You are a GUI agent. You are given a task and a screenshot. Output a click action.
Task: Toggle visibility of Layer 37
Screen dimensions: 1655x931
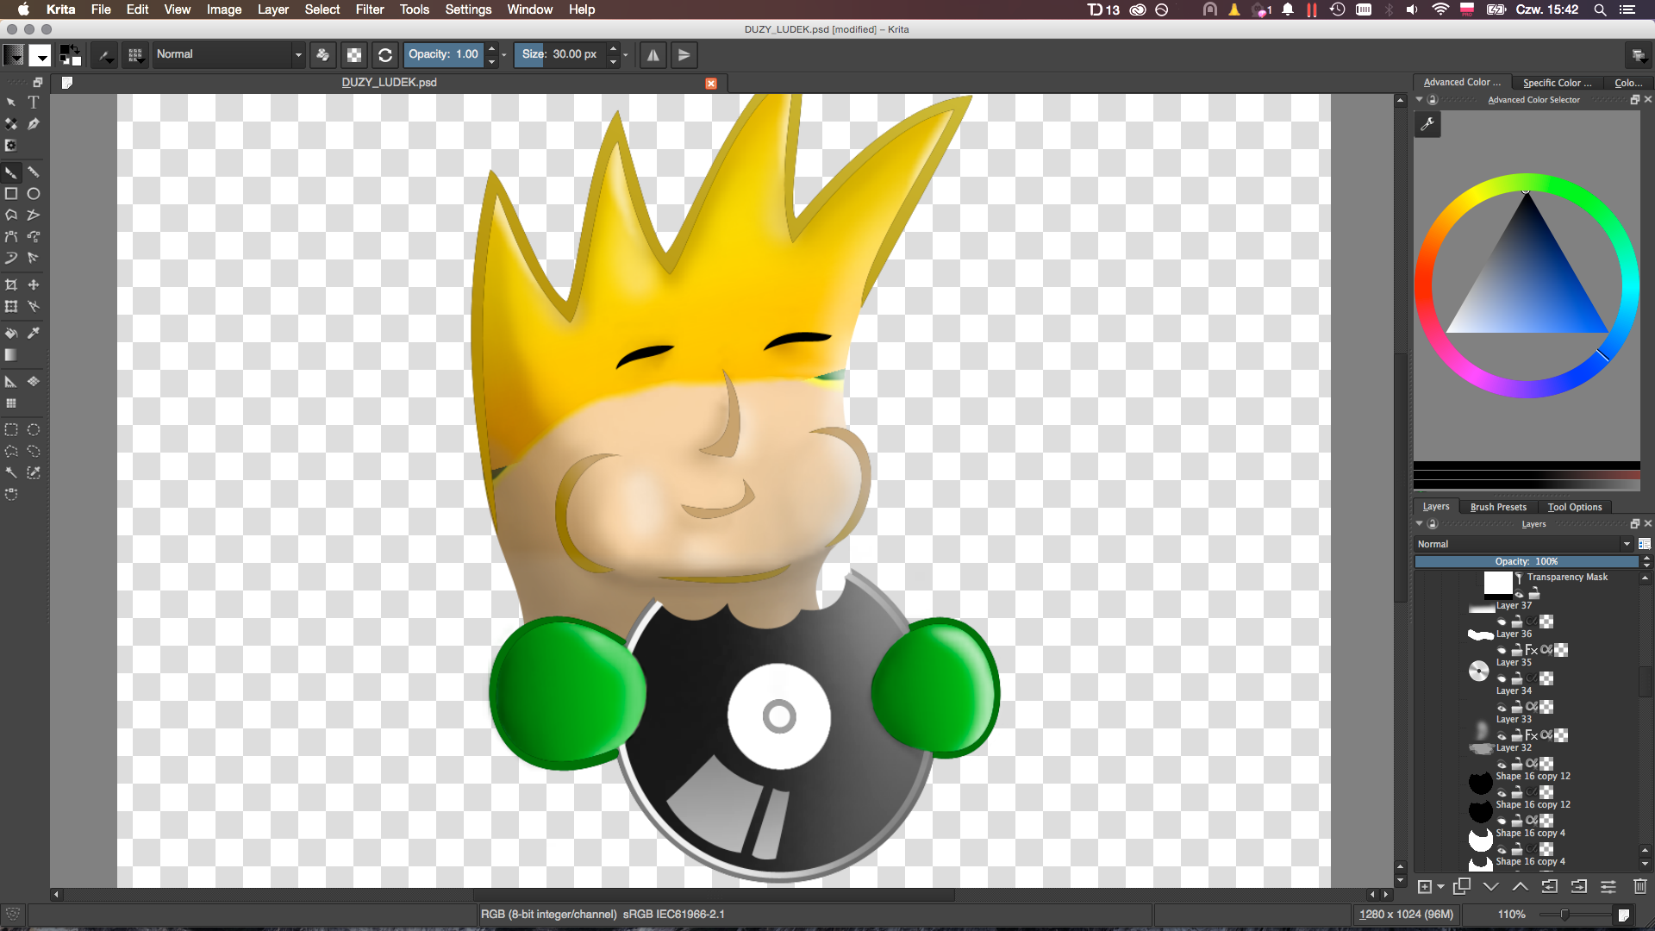[1502, 621]
